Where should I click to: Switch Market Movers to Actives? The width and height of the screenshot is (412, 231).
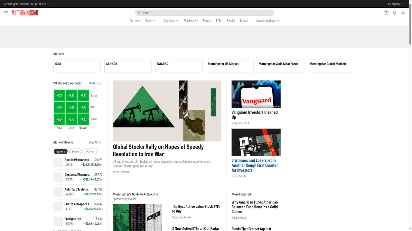click(90, 151)
